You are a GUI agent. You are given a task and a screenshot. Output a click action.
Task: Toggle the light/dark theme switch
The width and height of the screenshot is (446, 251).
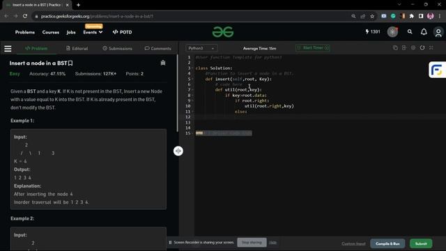tap(392, 32)
